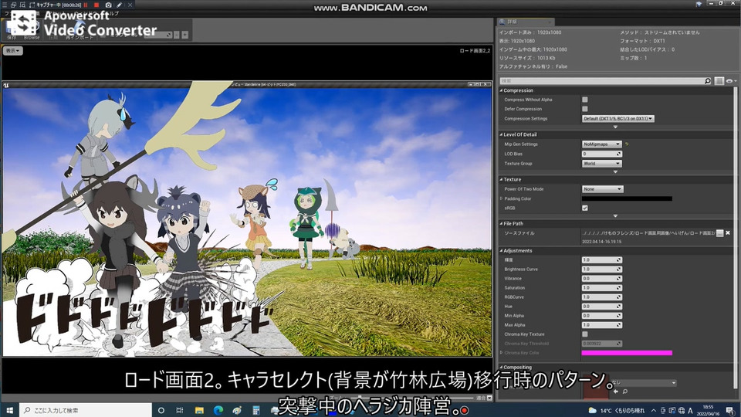This screenshot has height=417, width=741.
Task: Open calculator app on taskbar
Action: coord(255,410)
